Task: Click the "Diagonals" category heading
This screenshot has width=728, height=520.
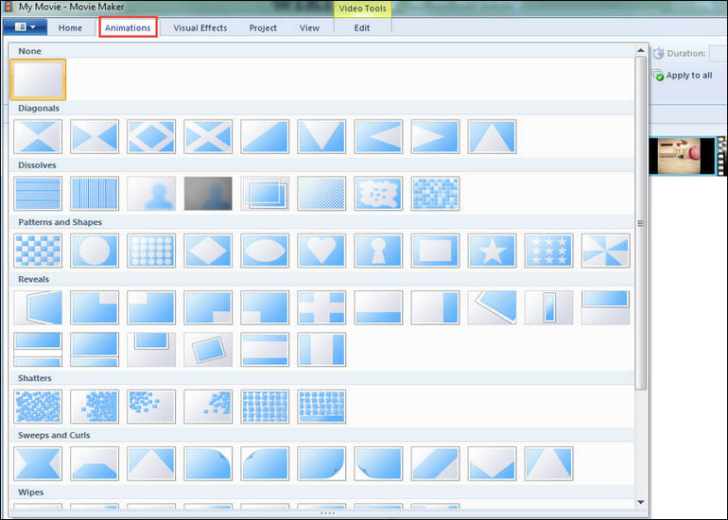Action: (x=39, y=108)
